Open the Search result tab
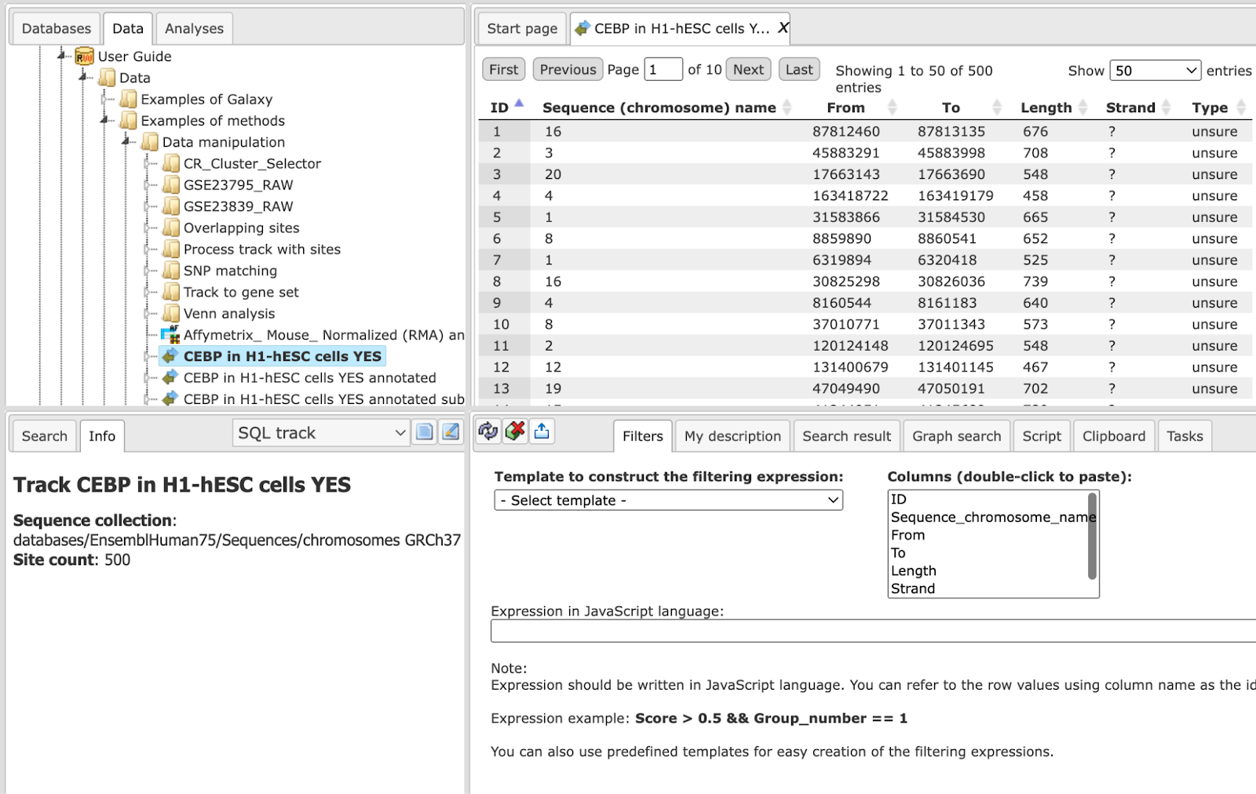The image size is (1256, 794). pyautogui.click(x=846, y=436)
